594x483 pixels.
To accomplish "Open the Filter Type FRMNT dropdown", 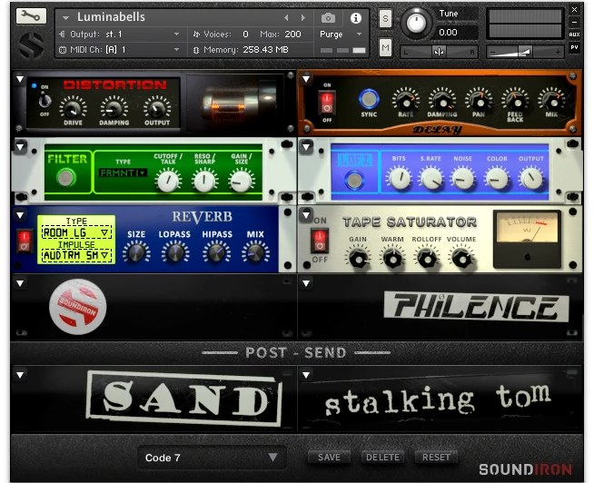I will tap(123, 173).
